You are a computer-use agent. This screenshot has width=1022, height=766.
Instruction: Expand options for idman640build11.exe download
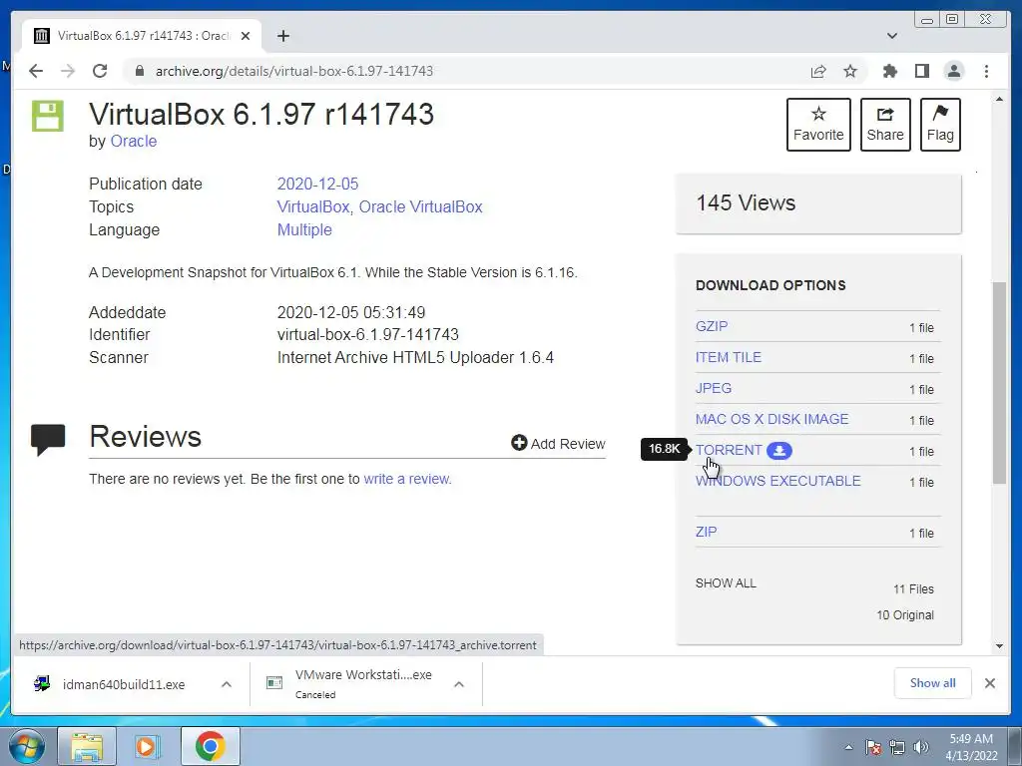point(227,684)
